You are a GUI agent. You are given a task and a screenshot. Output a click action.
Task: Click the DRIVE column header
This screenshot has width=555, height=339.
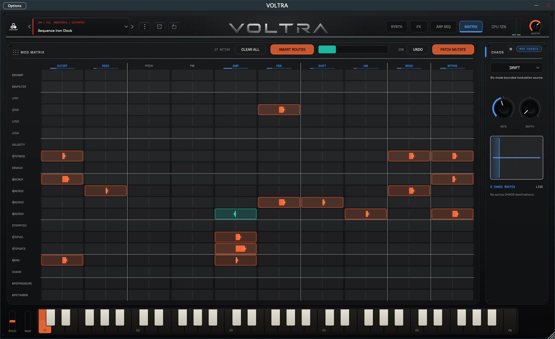click(409, 66)
